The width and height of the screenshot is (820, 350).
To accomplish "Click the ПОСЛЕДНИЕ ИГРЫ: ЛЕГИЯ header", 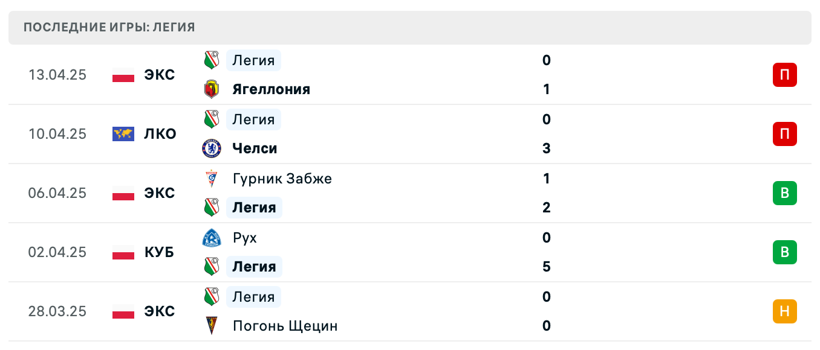I will (109, 27).
